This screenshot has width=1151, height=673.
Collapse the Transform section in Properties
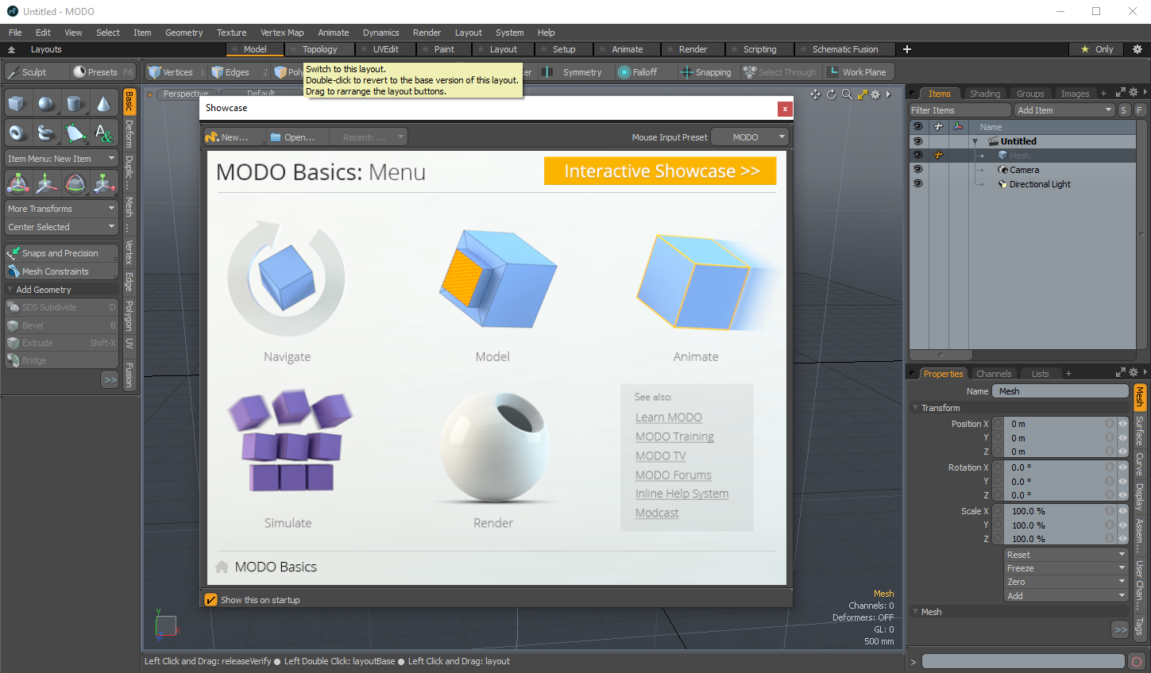point(914,408)
